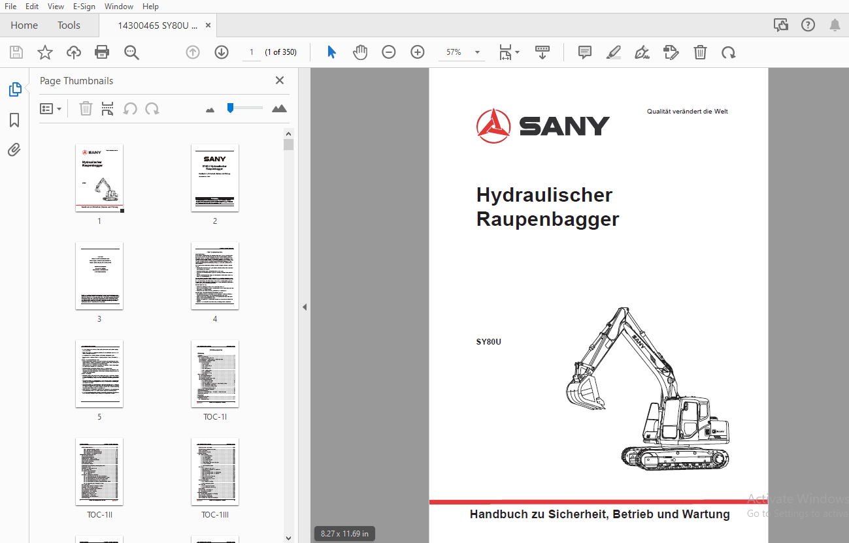Viewport: 849px width, 543px height.
Task: Select the TOC-1I page thumbnail
Action: pyautogui.click(x=215, y=373)
